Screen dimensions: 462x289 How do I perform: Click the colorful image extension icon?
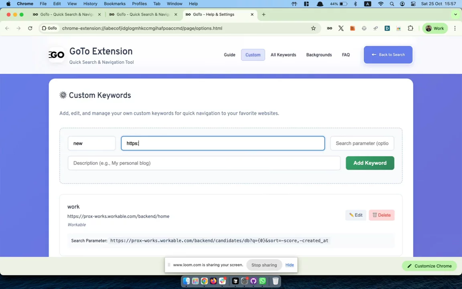coord(398,28)
